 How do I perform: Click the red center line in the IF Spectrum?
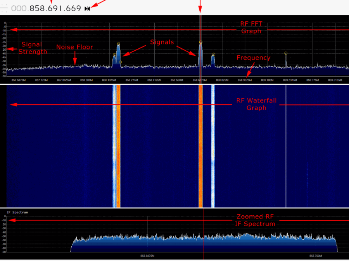(203, 232)
